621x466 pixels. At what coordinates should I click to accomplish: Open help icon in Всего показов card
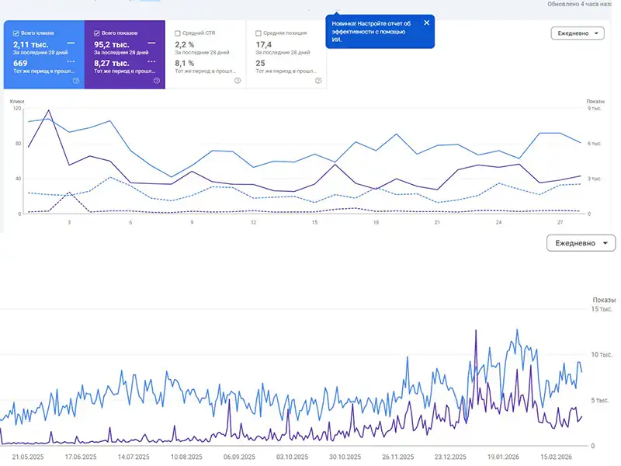[157, 80]
